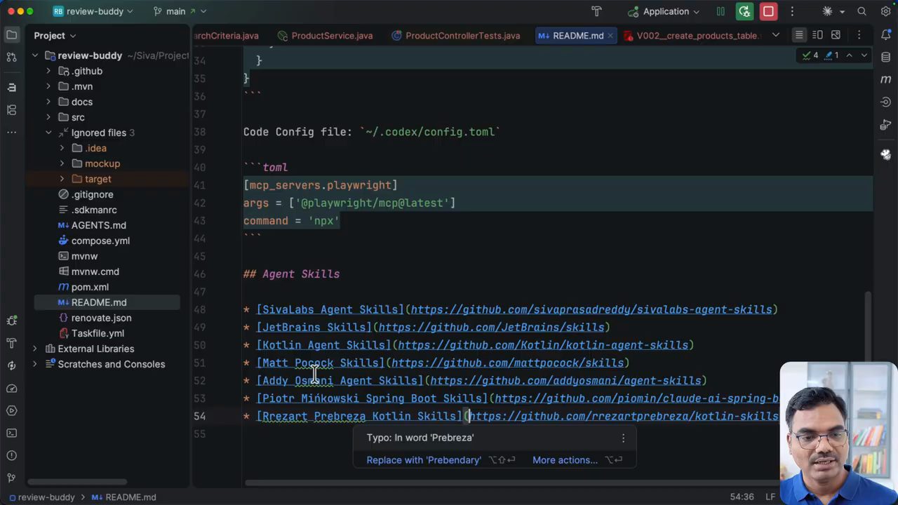Expand the src folder
The image size is (898, 505).
pos(48,117)
